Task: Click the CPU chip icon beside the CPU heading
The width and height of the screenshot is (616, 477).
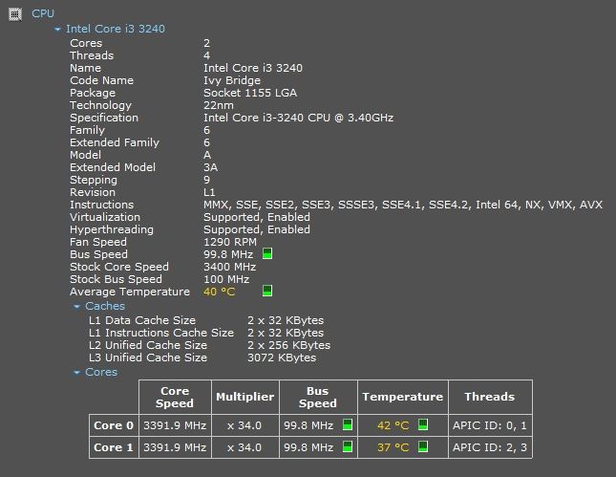Action: 15,14
